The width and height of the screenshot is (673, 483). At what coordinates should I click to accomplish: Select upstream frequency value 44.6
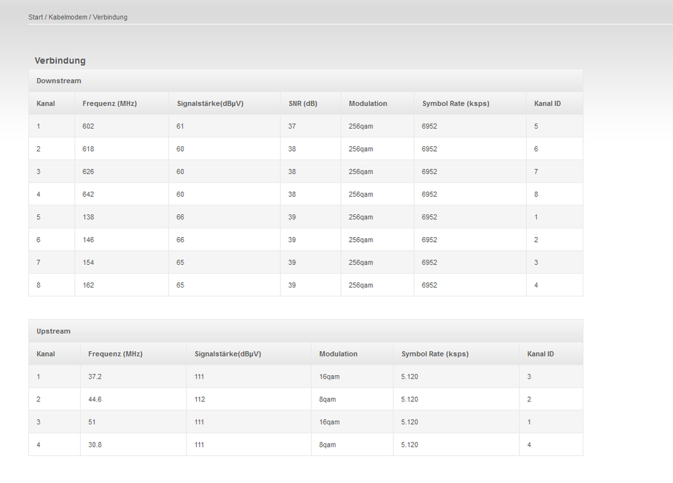coord(95,399)
